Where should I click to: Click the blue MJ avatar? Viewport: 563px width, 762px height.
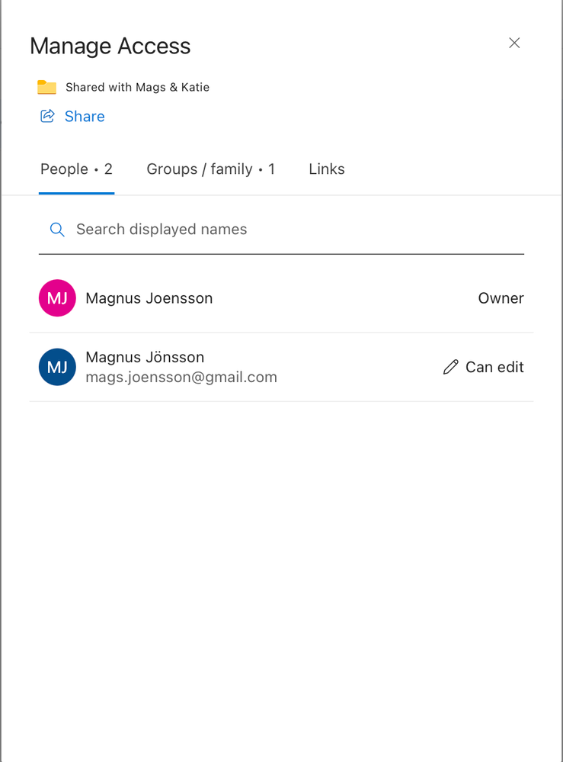pos(57,367)
